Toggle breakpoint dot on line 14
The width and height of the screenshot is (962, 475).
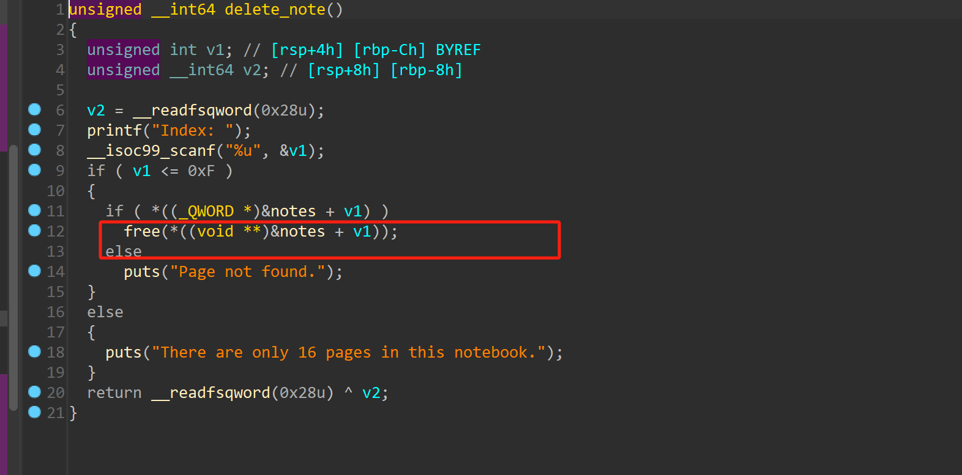click(x=35, y=271)
